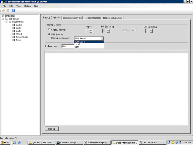Image resolution: width=193 pixels, height=145 pixels.
Task: Click the Backup button
Action: click(52, 129)
